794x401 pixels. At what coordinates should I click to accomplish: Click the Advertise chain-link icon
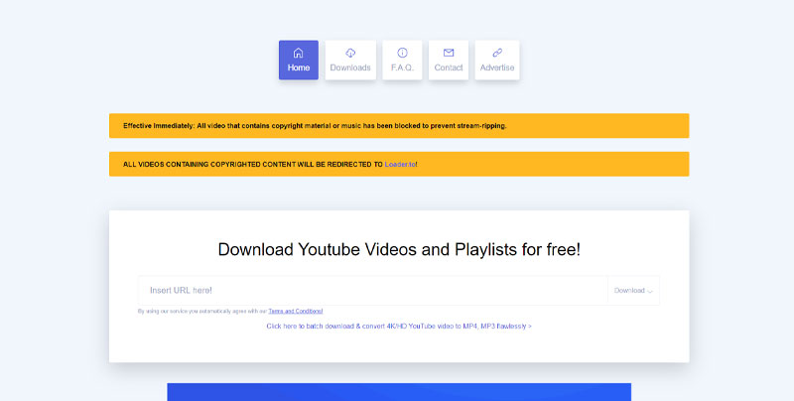[497, 53]
